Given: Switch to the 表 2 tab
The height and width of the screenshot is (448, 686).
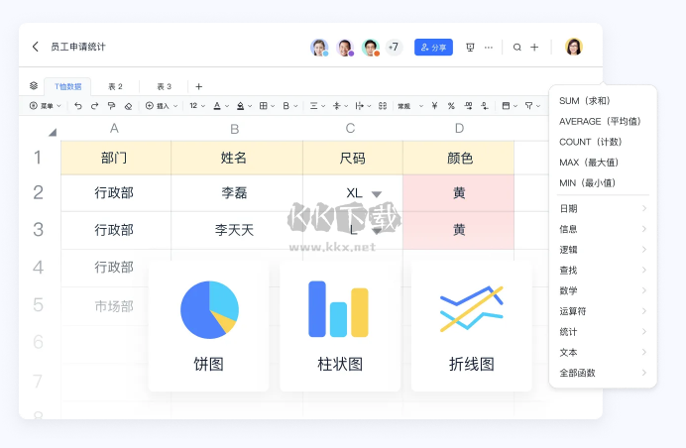Looking at the screenshot, I should pyautogui.click(x=116, y=86).
